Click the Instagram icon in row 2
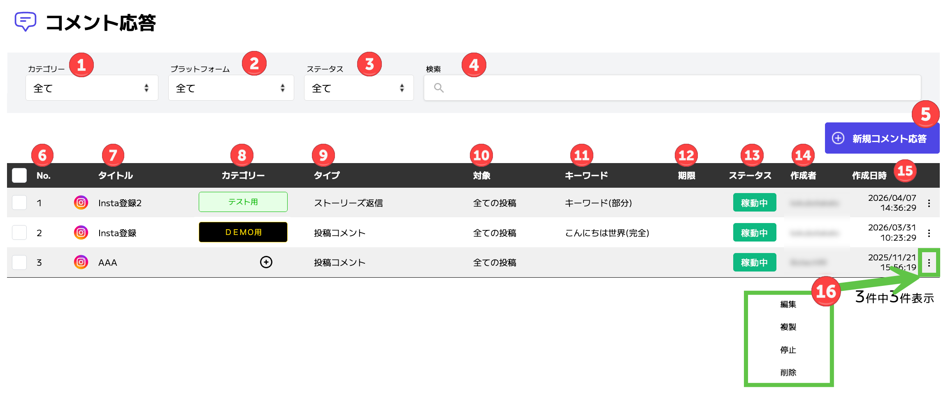 81,232
